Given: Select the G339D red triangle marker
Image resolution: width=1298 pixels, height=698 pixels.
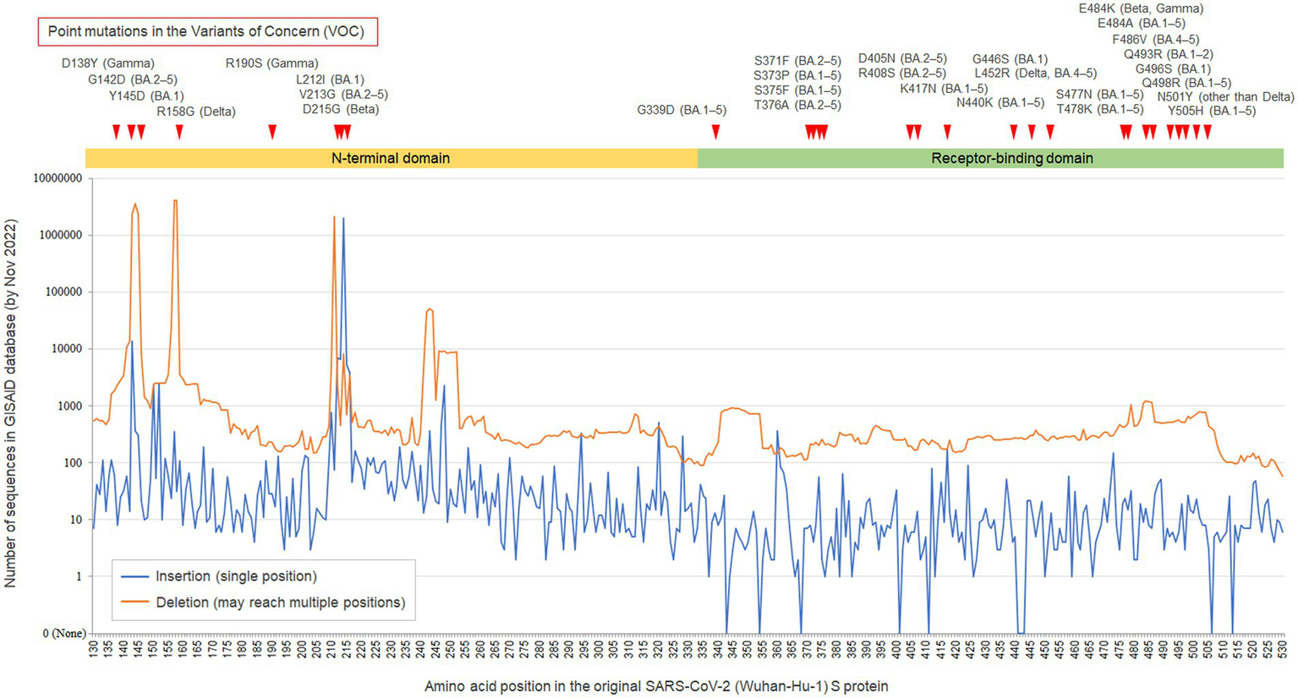Looking at the screenshot, I should click(x=716, y=131).
